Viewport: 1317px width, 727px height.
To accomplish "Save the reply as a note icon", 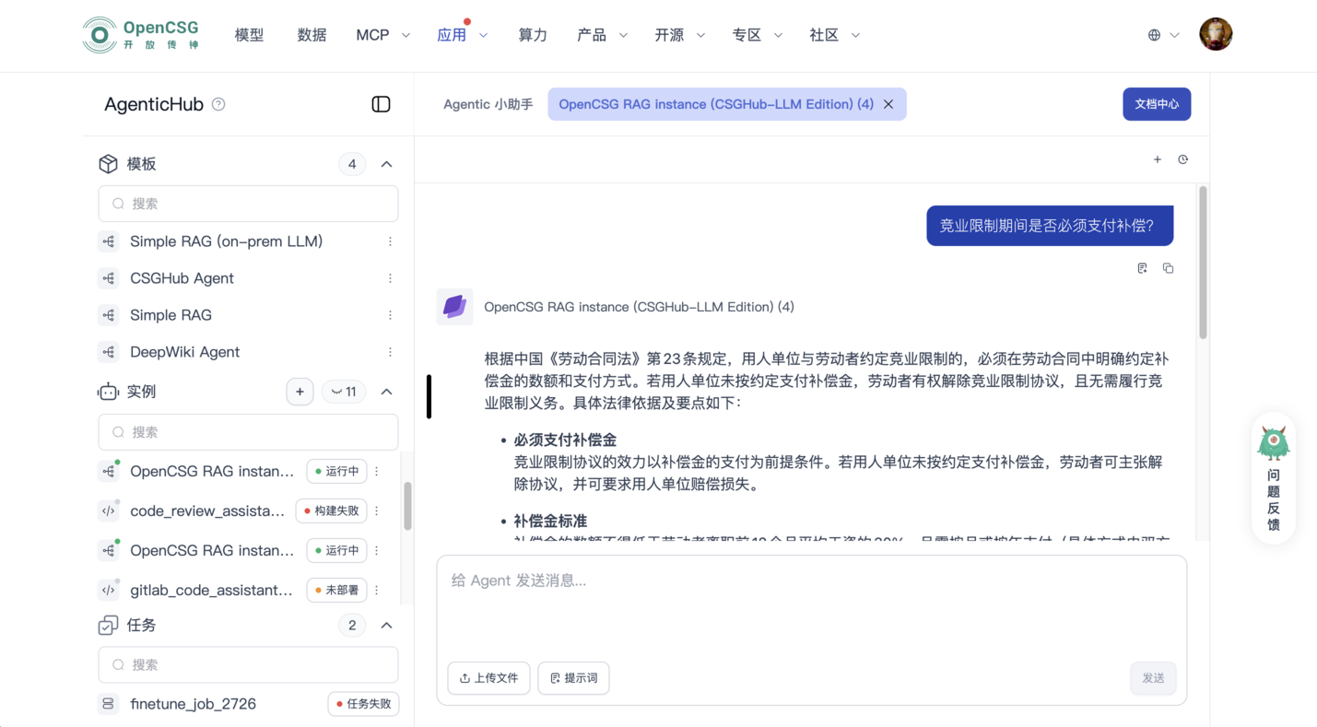I will [1142, 267].
